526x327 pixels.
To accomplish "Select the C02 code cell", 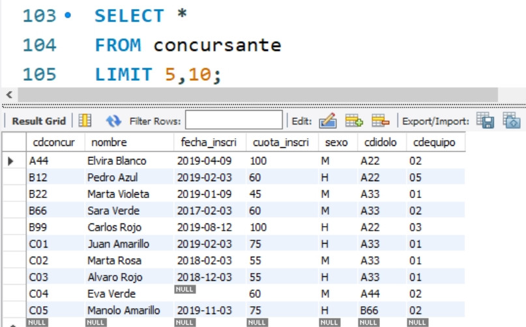I will [x=55, y=261].
